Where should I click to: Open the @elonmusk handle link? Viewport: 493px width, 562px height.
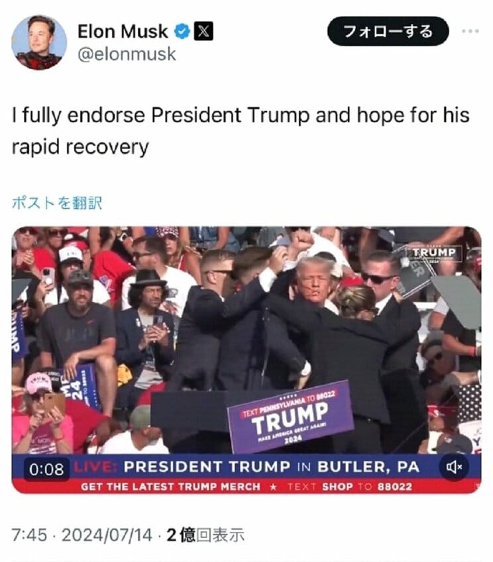tap(127, 54)
